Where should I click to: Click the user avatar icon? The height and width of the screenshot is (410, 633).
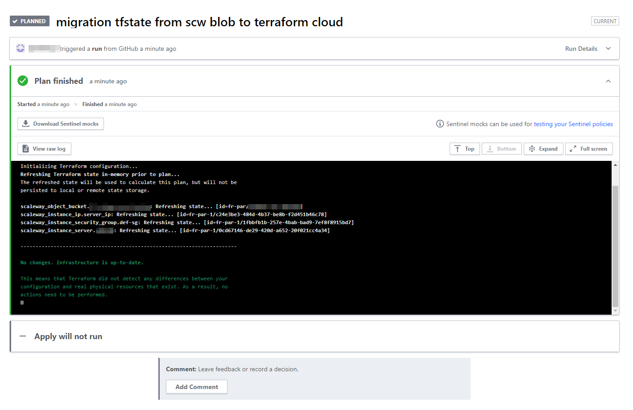pyautogui.click(x=21, y=48)
